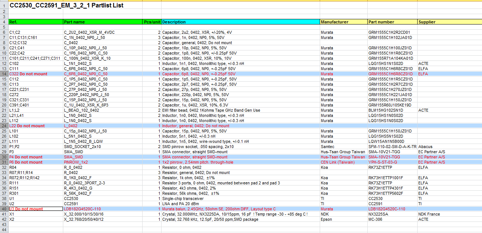
Task: Select cell 'L_1N1_0402_S'
Action: [103, 63]
